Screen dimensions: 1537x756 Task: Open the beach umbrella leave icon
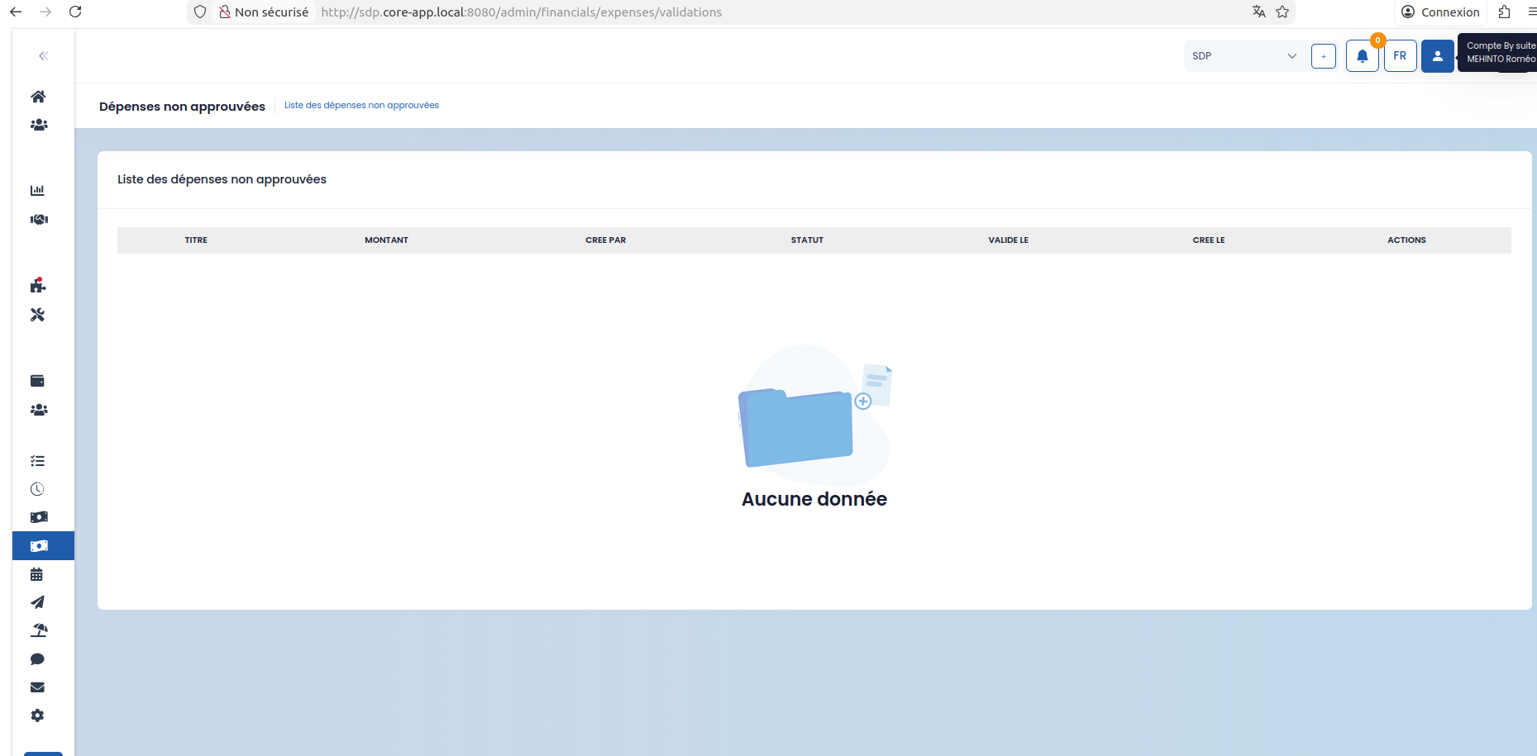click(39, 630)
